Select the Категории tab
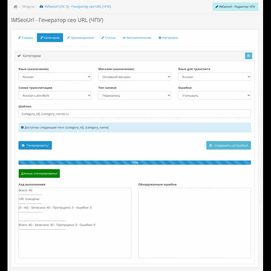The width and height of the screenshot is (271, 271). pos(50,38)
